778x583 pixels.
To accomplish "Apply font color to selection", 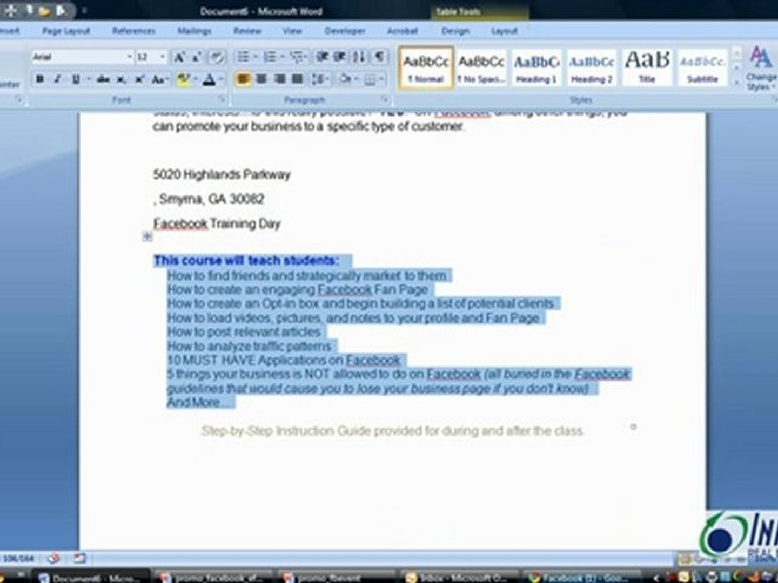I will coord(209,80).
